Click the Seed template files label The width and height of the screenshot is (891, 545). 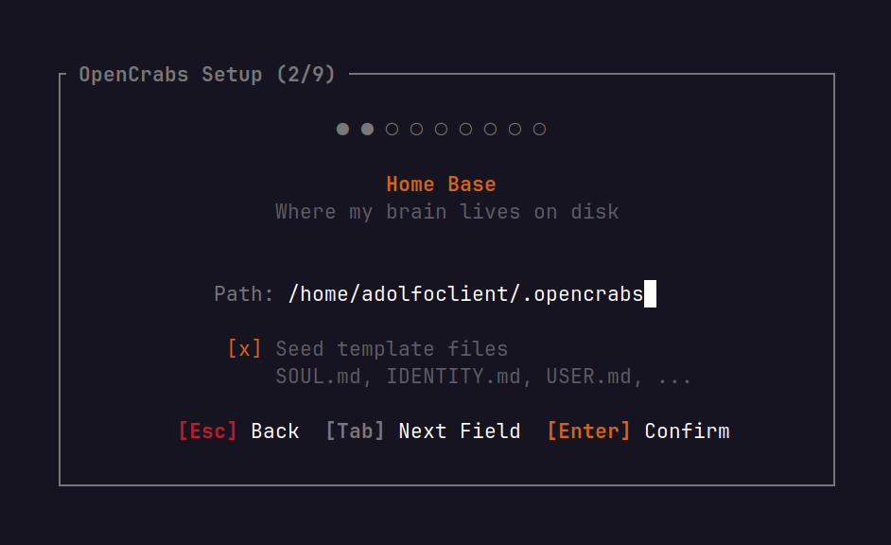pos(392,348)
